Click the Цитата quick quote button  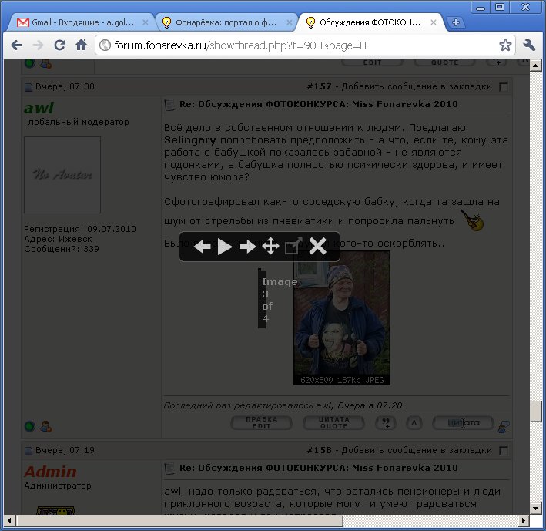point(463,422)
